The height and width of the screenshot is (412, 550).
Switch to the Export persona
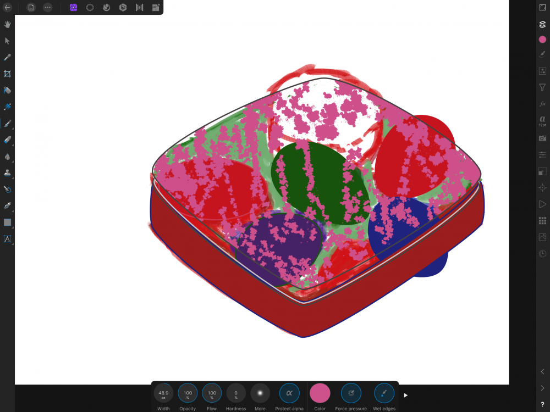[156, 7]
